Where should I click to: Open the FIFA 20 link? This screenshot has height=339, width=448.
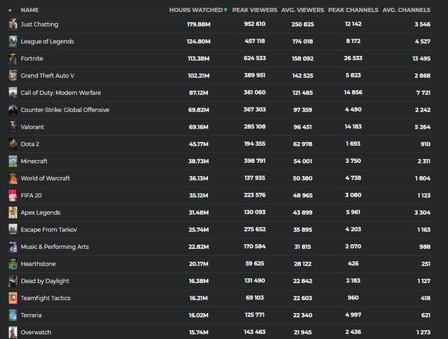tap(31, 196)
